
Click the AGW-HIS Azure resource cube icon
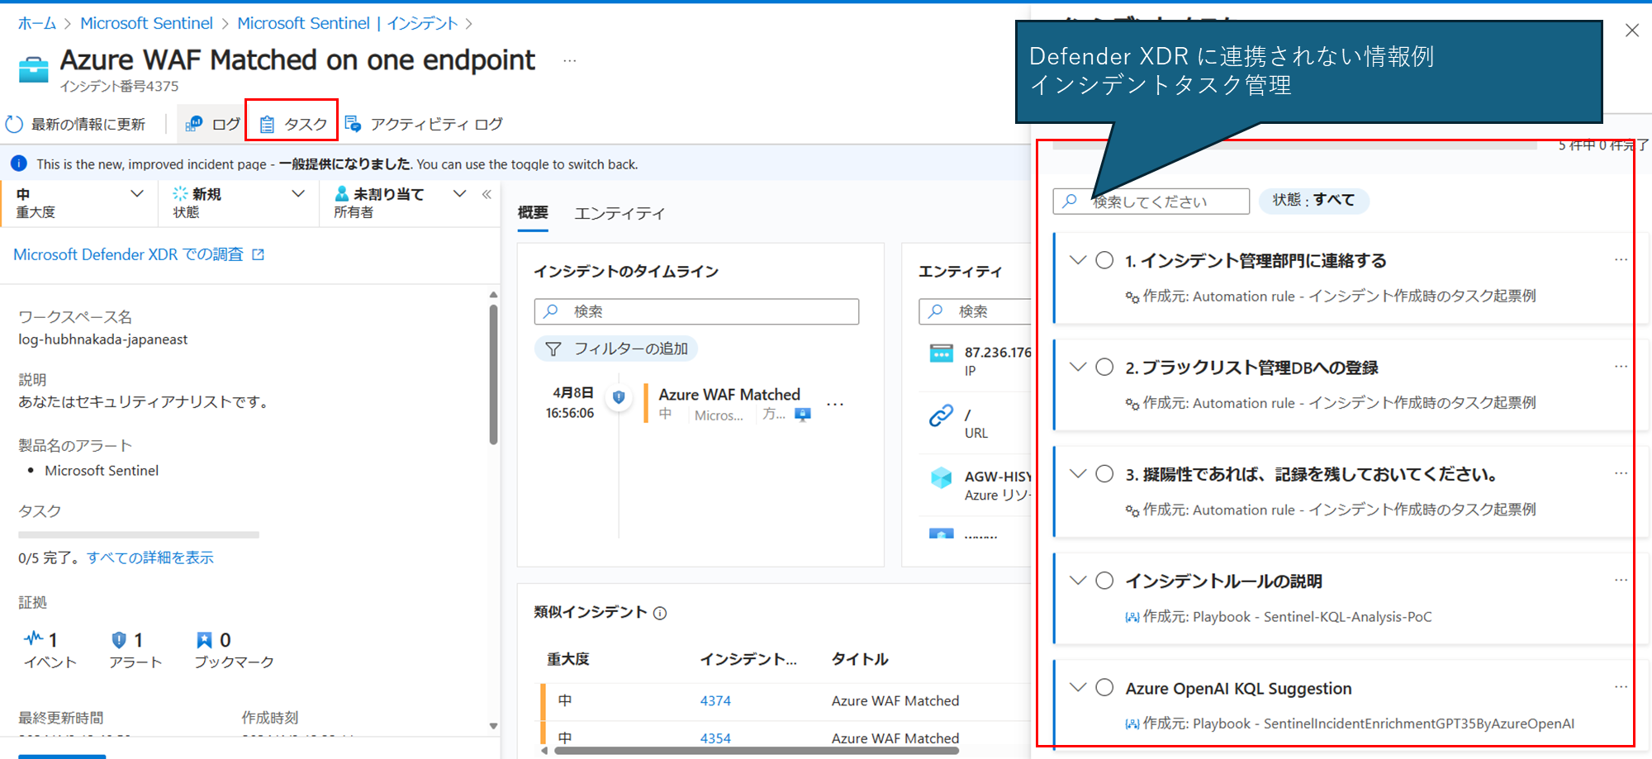point(941,477)
